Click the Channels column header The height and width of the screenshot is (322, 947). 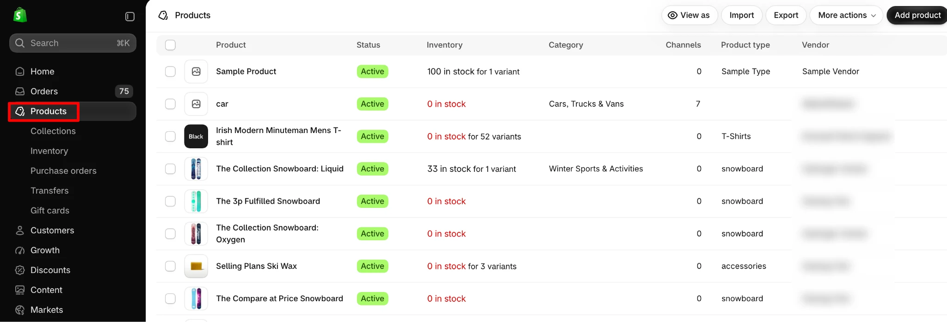683,45
